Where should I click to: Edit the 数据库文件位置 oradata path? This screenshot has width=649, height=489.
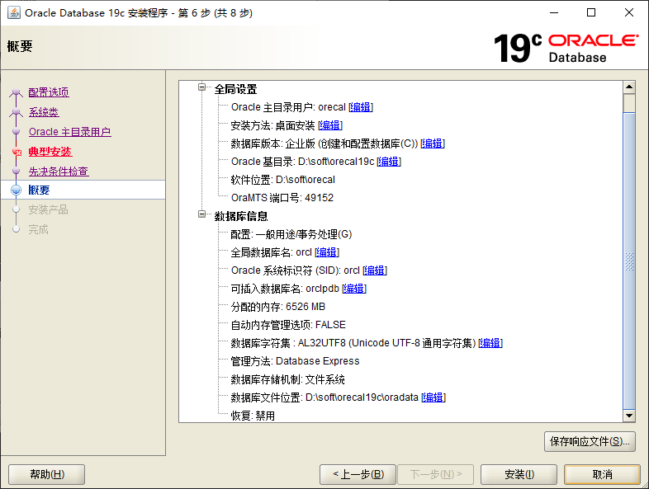[433, 397]
